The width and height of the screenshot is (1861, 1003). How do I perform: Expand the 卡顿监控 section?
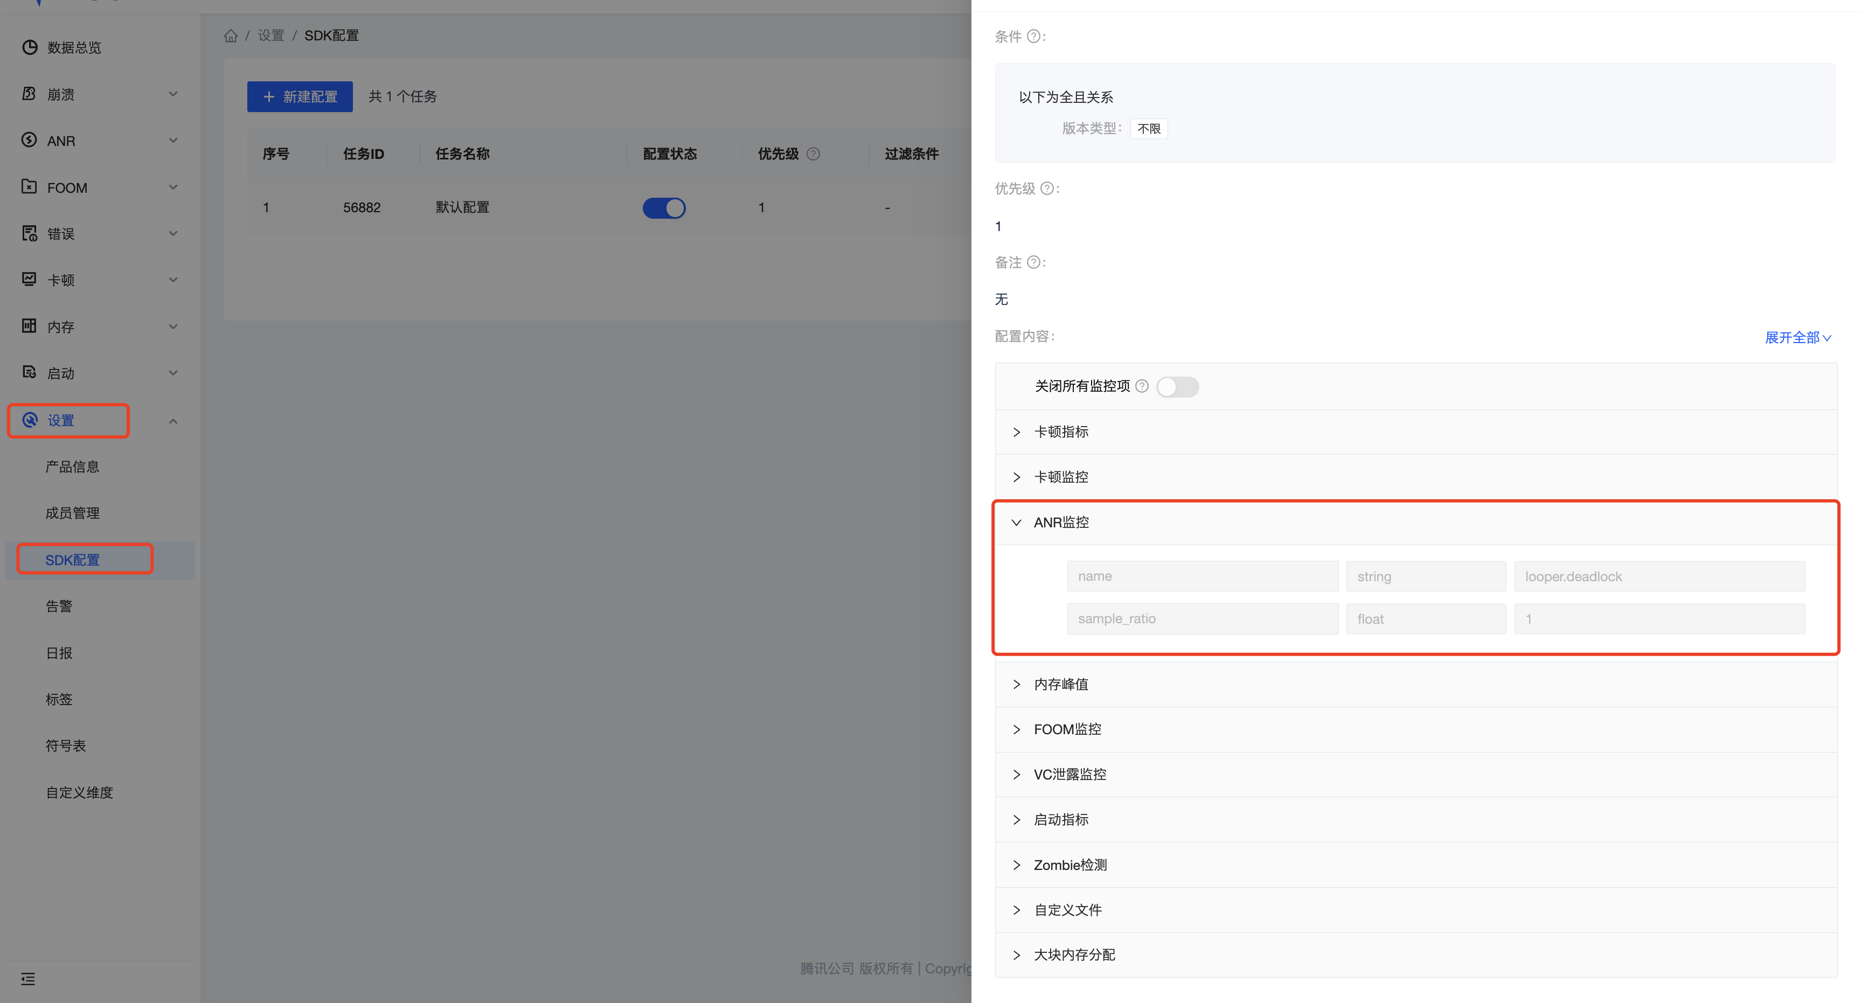pyautogui.click(x=1416, y=477)
